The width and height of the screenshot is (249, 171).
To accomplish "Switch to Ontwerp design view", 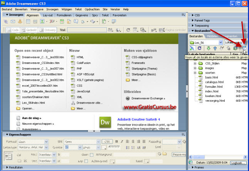I will [x=47, y=30].
